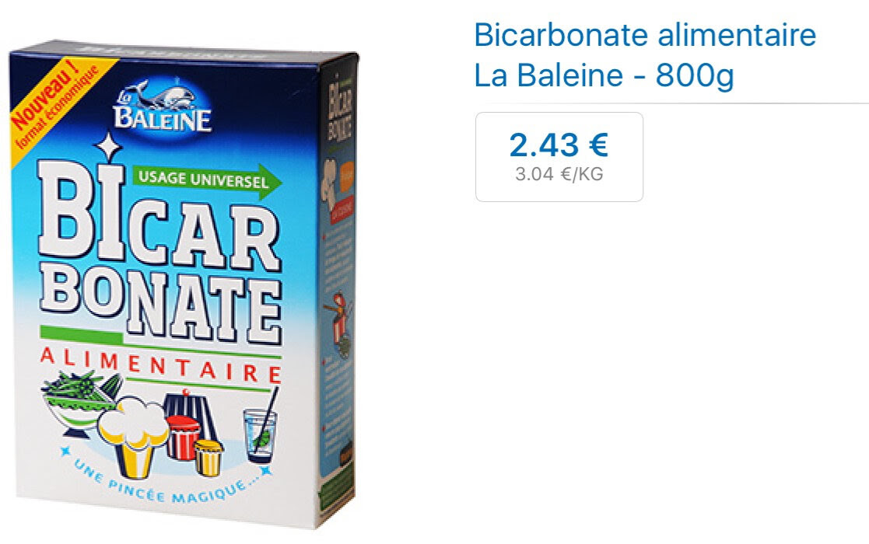Click the green bar under BONATE

tap(82, 334)
